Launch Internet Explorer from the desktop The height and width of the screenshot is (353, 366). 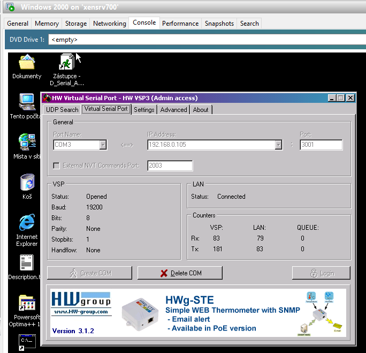pyautogui.click(x=27, y=222)
